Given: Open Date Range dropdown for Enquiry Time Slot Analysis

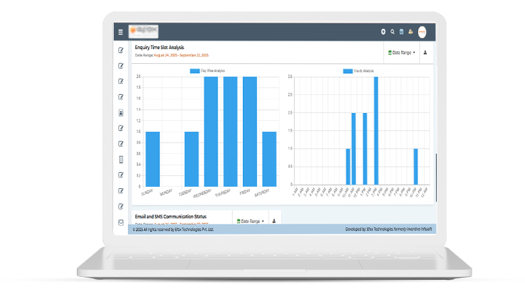Looking at the screenshot, I should pyautogui.click(x=401, y=52).
